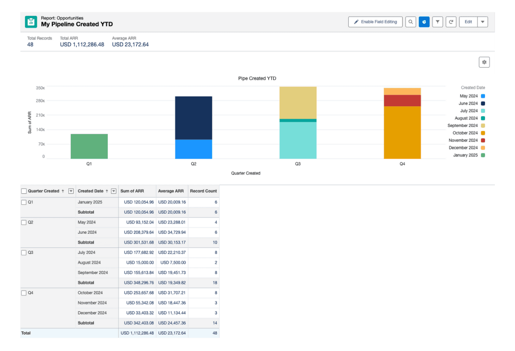Viewport: 515px width, 351px height.
Task: Click the August 2024 legend swatch
Action: tap(483, 118)
